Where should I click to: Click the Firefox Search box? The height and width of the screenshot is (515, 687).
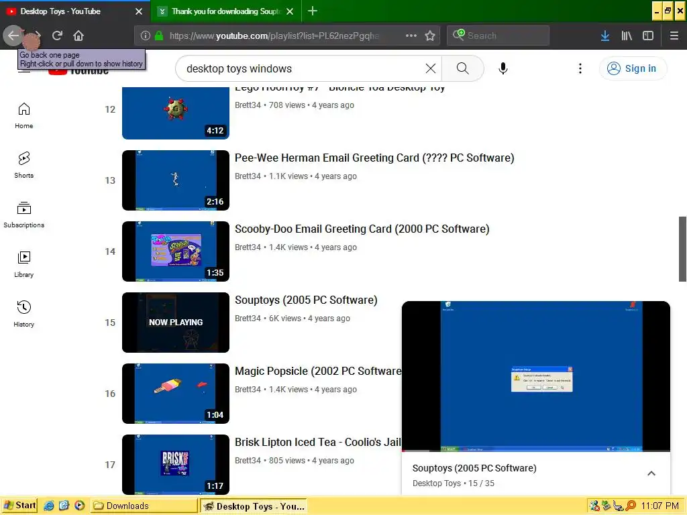click(x=498, y=36)
